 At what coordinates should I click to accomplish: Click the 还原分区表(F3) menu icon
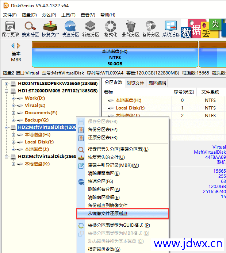pos(81,138)
